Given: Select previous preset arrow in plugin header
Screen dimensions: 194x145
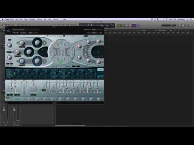Looking at the screenshot, I should coord(14,33).
